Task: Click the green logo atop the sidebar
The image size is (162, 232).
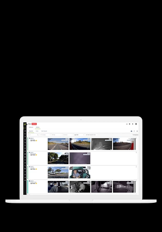Action: click(25, 124)
